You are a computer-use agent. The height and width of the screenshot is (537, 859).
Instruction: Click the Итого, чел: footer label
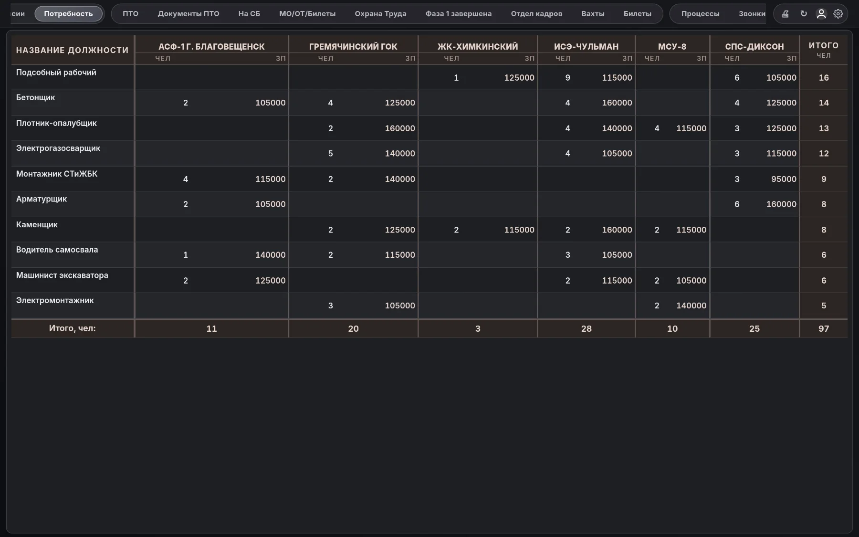[73, 328]
